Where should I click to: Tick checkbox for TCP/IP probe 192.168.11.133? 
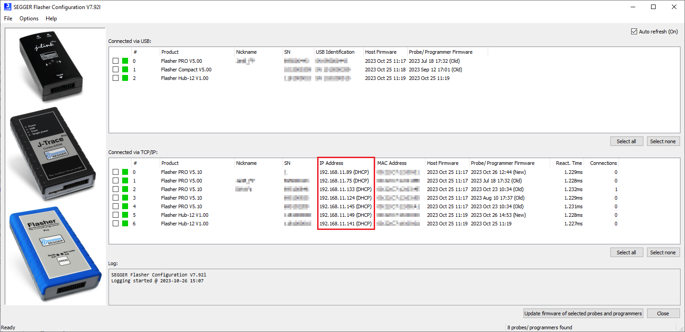(116, 189)
